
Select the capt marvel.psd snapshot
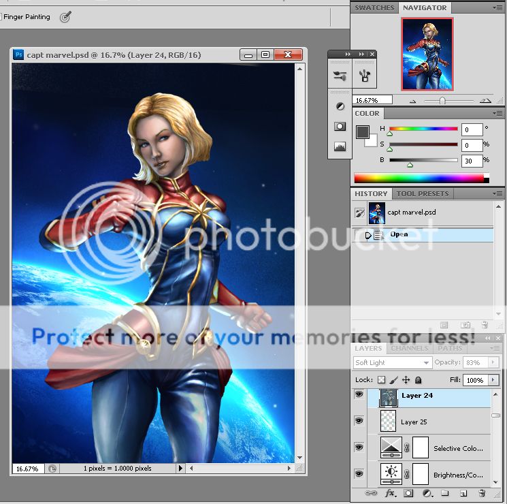click(x=424, y=212)
